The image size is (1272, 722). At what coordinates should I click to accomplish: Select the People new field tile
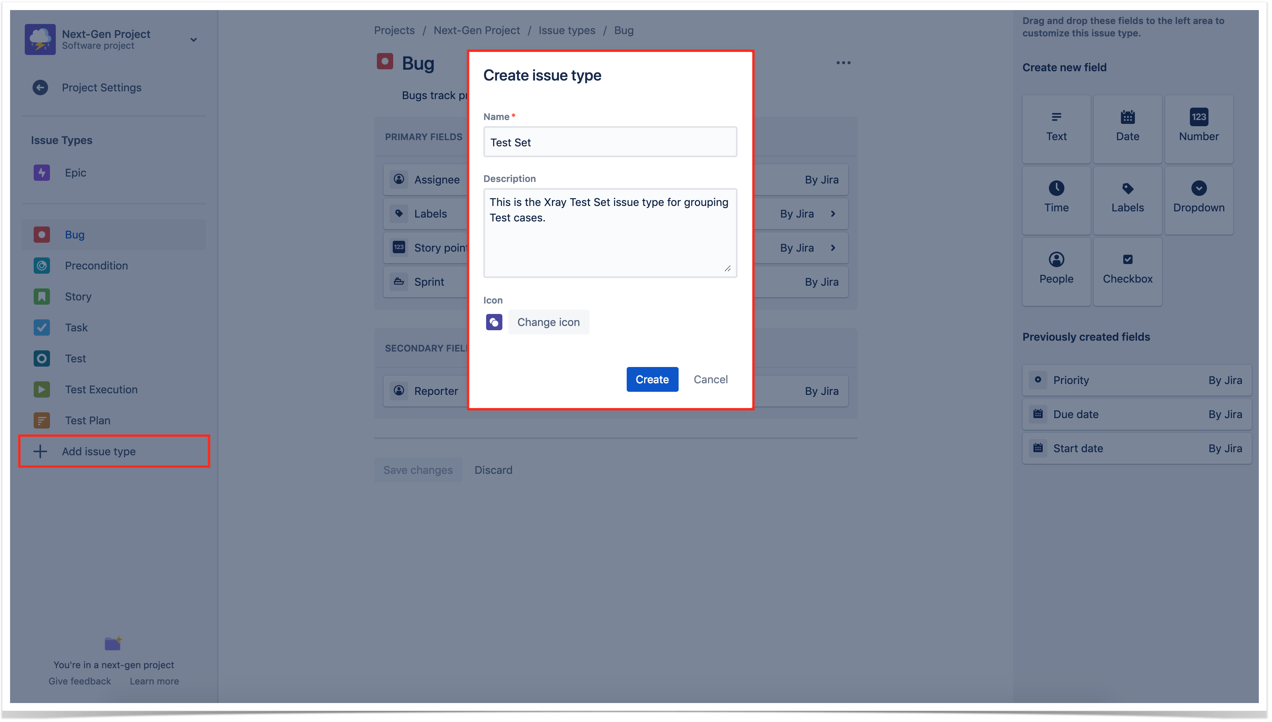[1057, 272]
